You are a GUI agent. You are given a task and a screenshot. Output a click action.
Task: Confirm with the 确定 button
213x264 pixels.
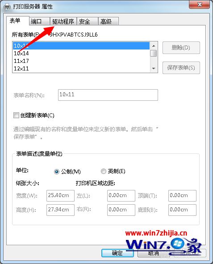[117, 253]
